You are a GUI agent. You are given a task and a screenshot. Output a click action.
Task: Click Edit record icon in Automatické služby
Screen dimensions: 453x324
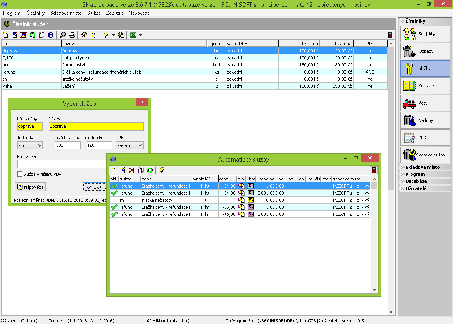tap(123, 170)
